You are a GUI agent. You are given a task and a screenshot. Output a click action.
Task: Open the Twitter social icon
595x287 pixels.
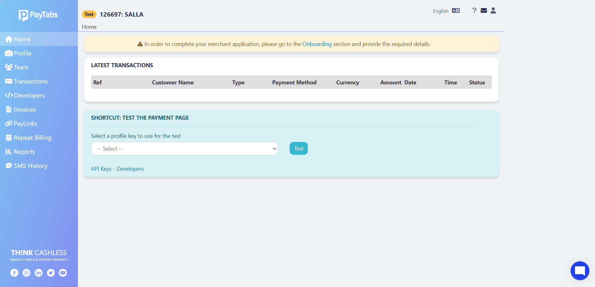pyautogui.click(x=51, y=273)
